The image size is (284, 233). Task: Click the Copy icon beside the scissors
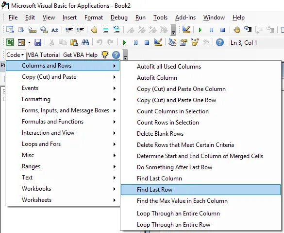[x=63, y=42]
